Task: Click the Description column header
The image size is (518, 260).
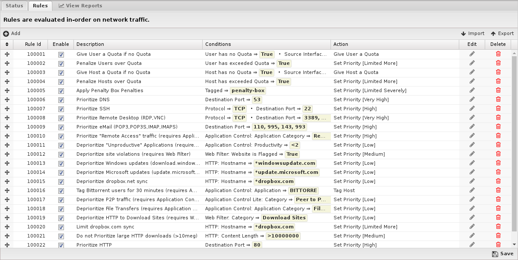Action: pos(138,44)
